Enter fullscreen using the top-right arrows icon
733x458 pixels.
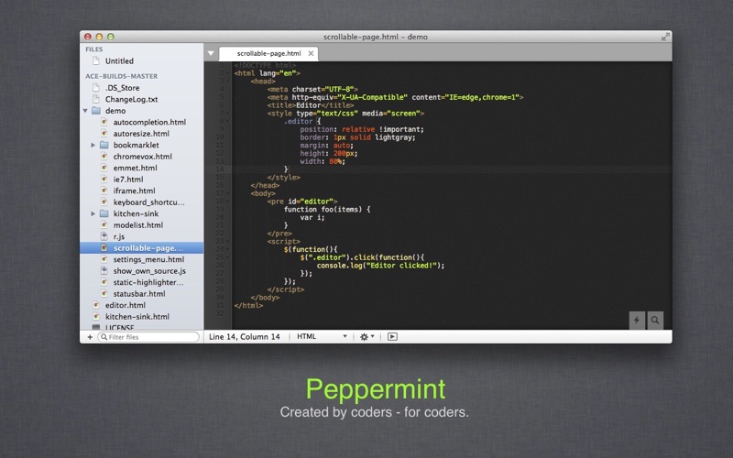[x=664, y=37]
